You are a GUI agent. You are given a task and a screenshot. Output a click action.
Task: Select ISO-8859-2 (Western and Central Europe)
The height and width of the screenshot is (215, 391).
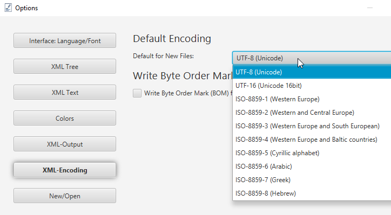point(312,113)
